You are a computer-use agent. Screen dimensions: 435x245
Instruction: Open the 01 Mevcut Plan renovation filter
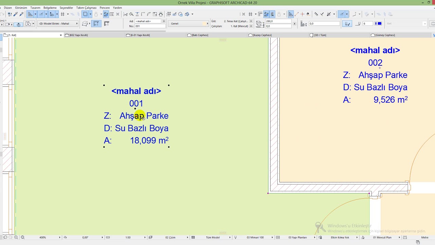pos(382,237)
